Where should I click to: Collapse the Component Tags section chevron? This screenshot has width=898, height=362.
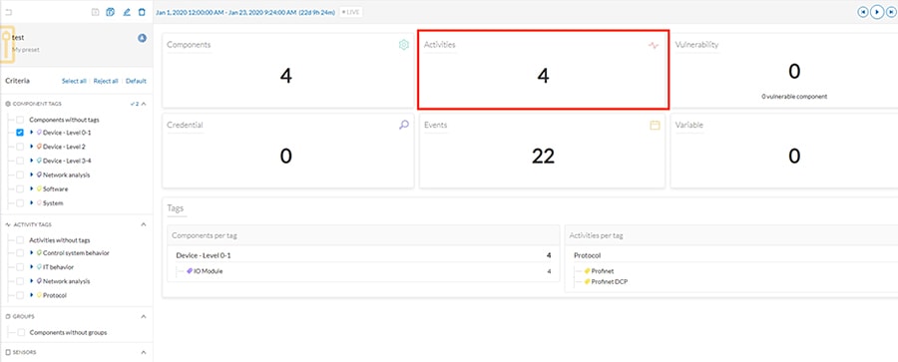pyautogui.click(x=144, y=104)
